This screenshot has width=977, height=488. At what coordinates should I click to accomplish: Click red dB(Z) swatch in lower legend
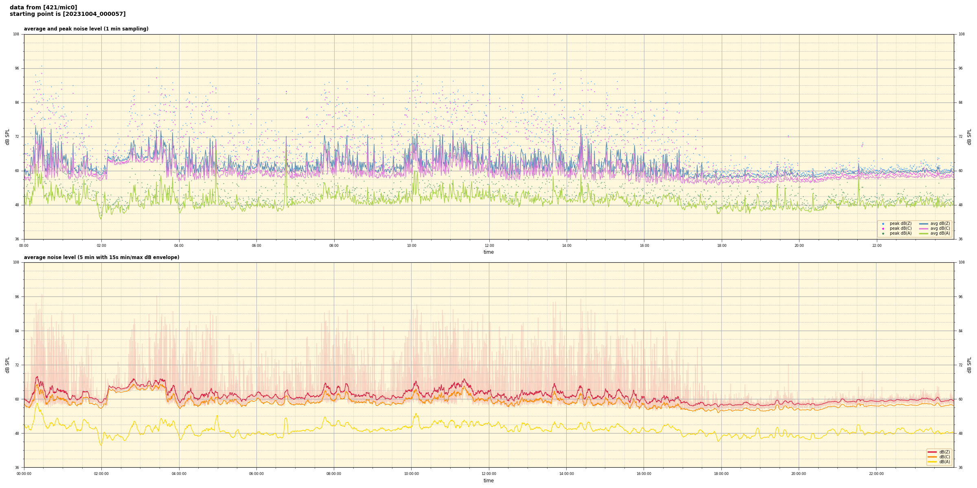pyautogui.click(x=932, y=452)
